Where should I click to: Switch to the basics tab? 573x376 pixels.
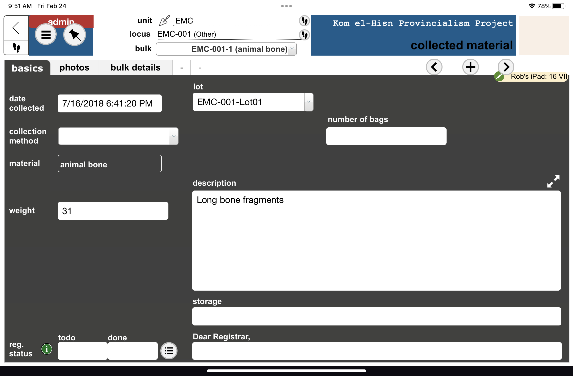27,68
